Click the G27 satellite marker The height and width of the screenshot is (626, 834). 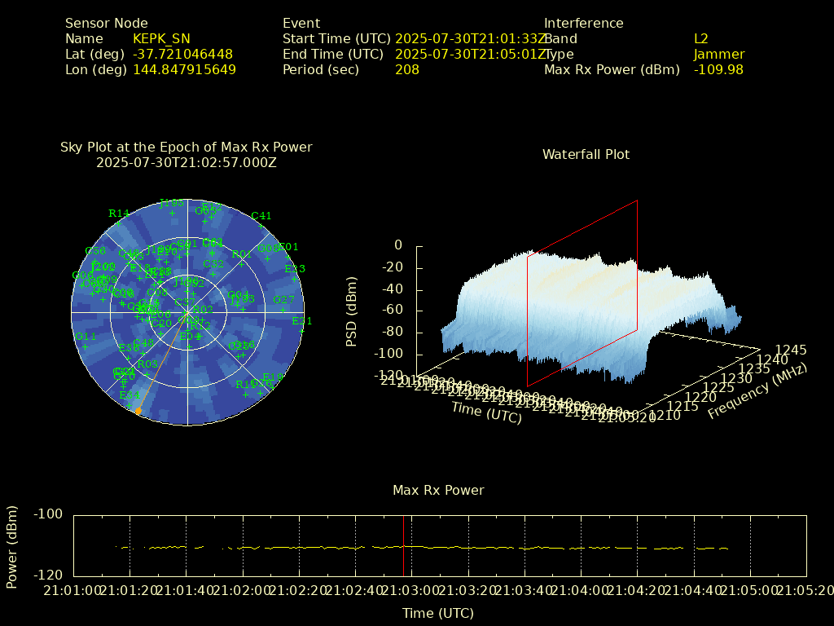283,310
